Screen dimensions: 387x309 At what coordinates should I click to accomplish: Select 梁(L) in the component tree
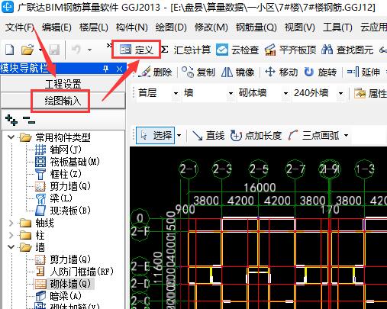[53, 198]
